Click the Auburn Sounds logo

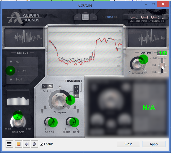click(24, 18)
